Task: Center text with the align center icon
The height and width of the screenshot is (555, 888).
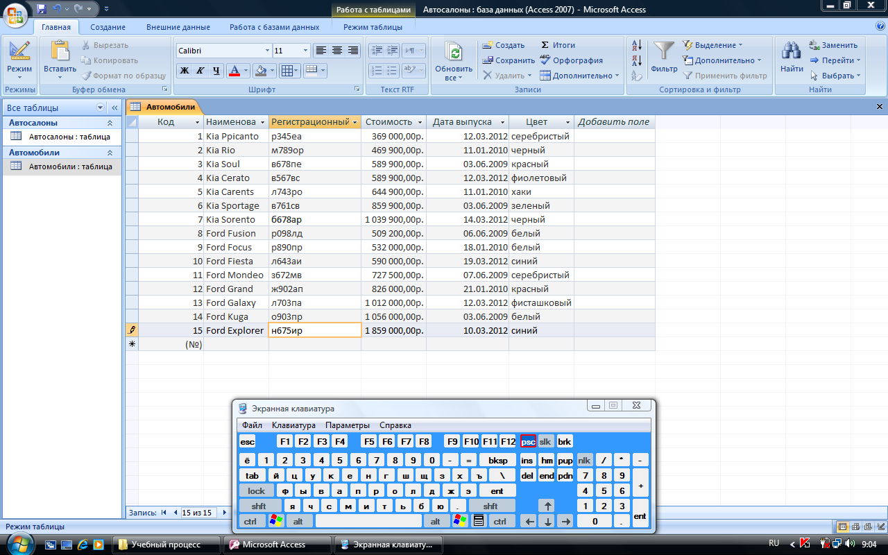Action: (336, 51)
